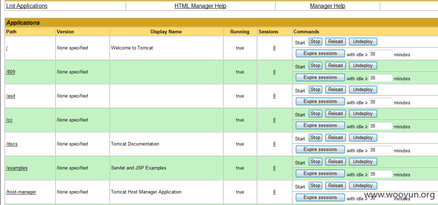This screenshot has width=438, height=205.
Task: Focus idle minutes field for root / app
Action: coord(381,54)
